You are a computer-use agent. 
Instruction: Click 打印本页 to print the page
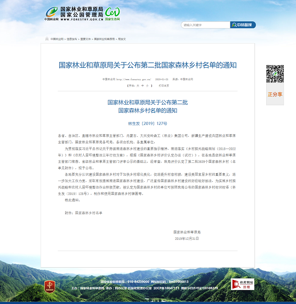coord(164,85)
